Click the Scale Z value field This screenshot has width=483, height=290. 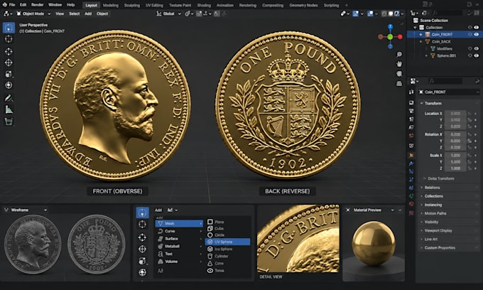click(455, 168)
